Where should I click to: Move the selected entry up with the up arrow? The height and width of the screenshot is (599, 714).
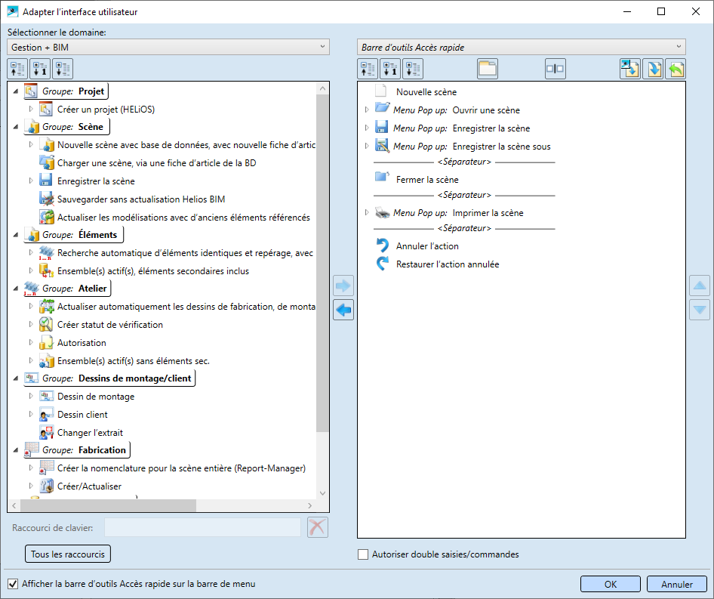[x=700, y=286]
